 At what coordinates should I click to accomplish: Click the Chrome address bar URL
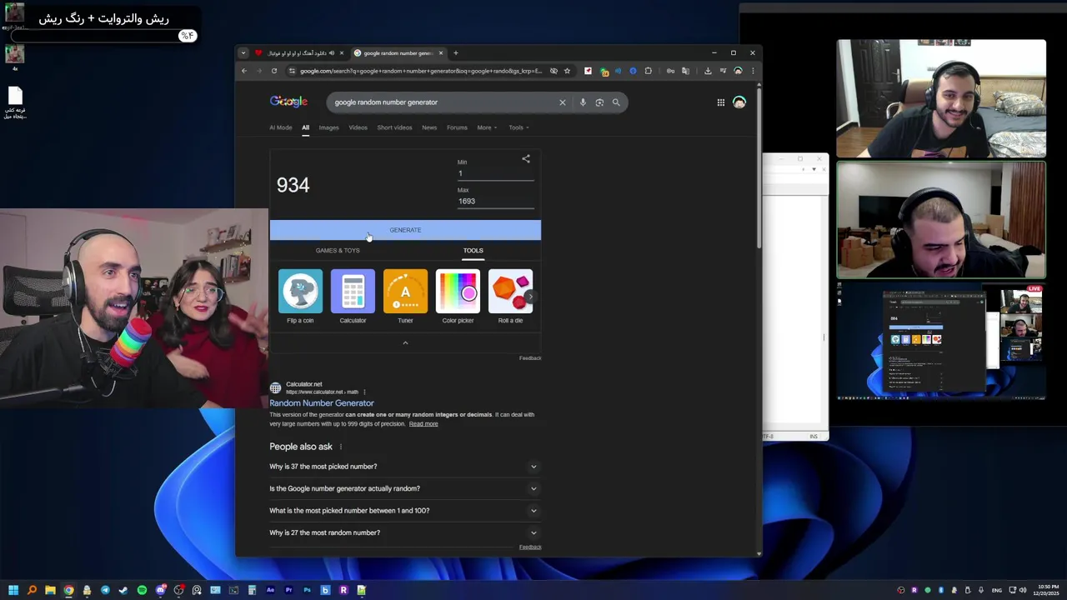(x=421, y=71)
